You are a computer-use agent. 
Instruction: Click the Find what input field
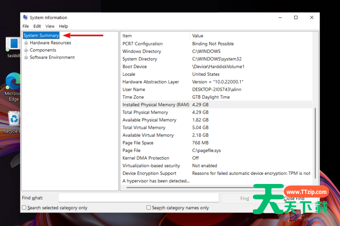139,198
